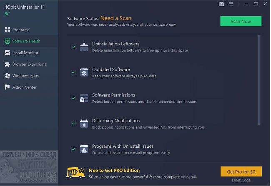Viewport: 271px width, 186px height.
Task: Switch to Windows Apps
Action: (29, 76)
